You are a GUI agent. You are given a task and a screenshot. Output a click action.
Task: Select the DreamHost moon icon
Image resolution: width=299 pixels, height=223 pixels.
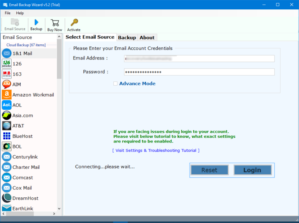click(7, 198)
